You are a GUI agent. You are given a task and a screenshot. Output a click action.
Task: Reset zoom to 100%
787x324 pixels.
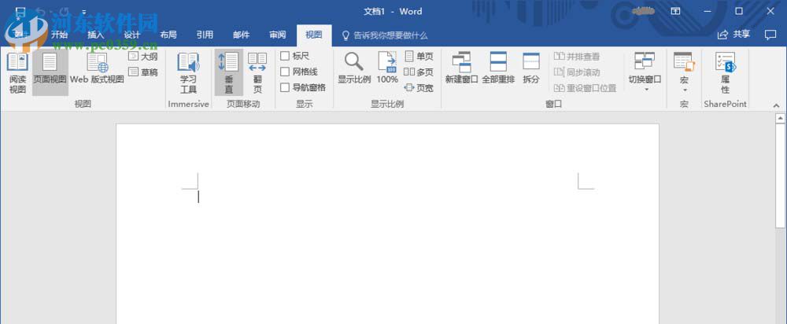point(387,68)
